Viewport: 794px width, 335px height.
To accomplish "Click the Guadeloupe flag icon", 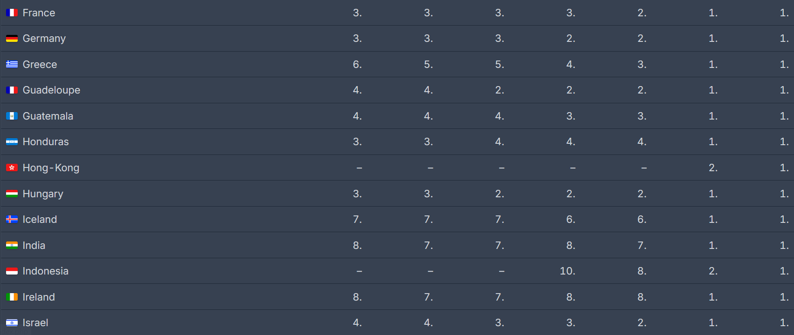I will coord(12,90).
